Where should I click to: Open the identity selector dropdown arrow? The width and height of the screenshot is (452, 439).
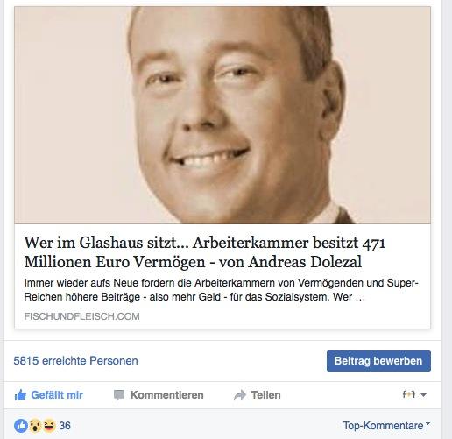[423, 395]
